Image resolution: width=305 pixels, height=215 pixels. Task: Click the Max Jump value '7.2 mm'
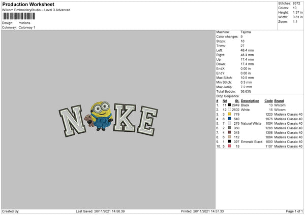246,87
